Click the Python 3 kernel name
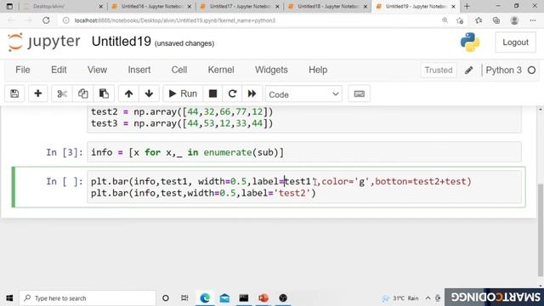Viewport: 544px width, 306px height. (503, 70)
